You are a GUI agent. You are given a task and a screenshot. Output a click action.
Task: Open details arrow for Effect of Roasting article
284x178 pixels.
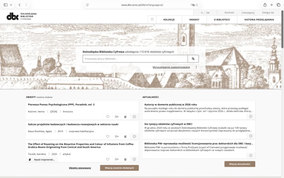click(134, 159)
